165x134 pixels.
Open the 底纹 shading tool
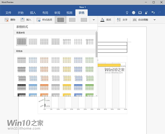[106, 20]
